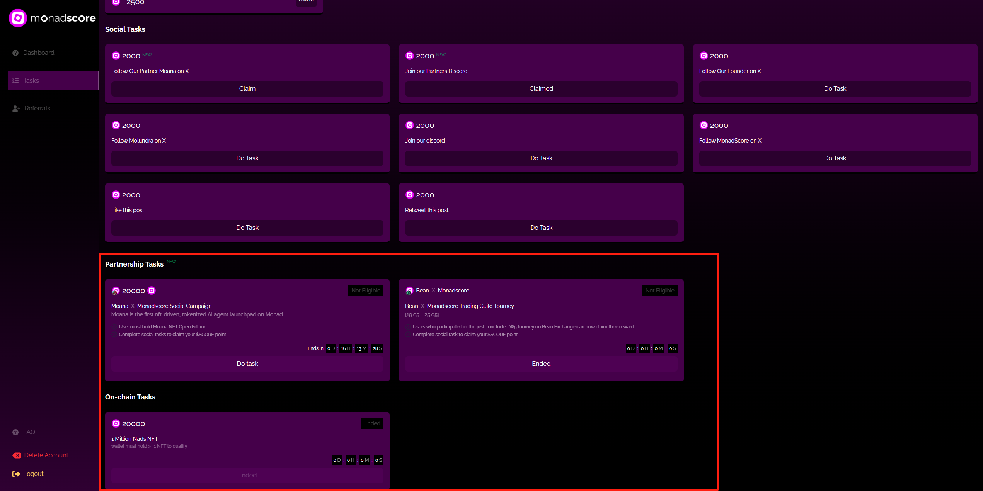Screen dimensions: 983x491
Task: Click Not Eligible badge on Bean tourney card
Action: [660, 291]
